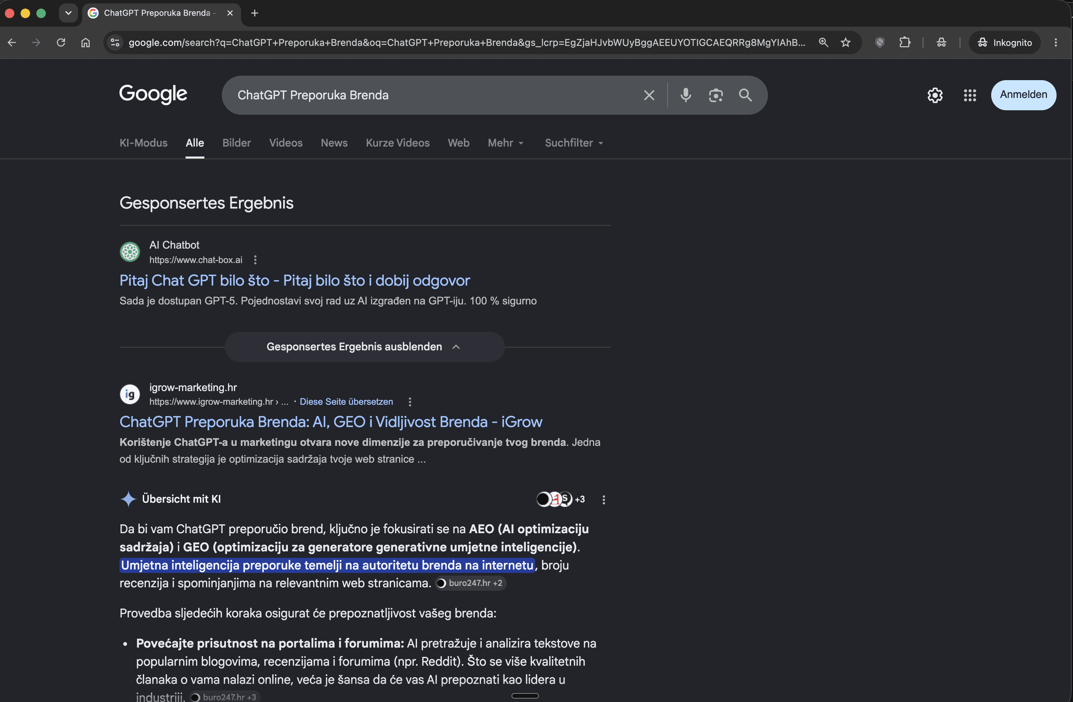Click Diese Seite übersetzen link
The height and width of the screenshot is (702, 1073).
point(346,402)
